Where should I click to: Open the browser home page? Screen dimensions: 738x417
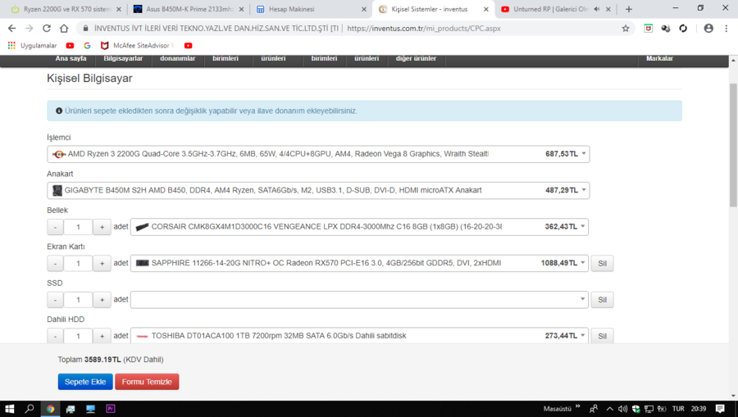click(64, 28)
